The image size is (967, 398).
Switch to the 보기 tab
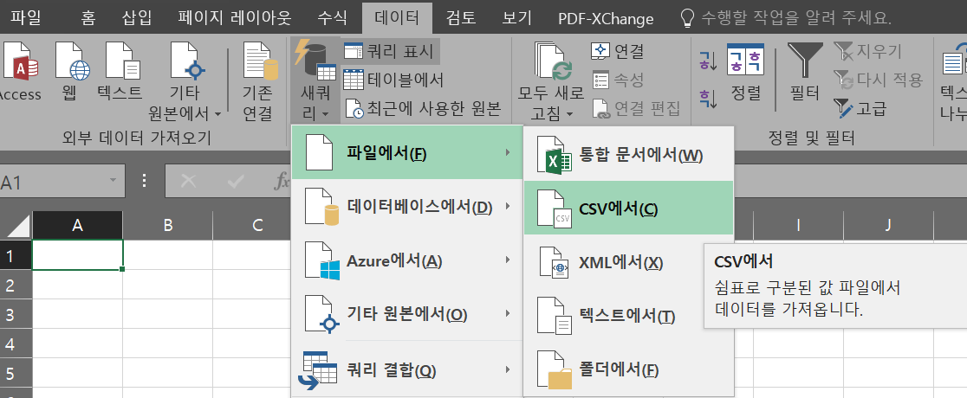[x=516, y=17]
